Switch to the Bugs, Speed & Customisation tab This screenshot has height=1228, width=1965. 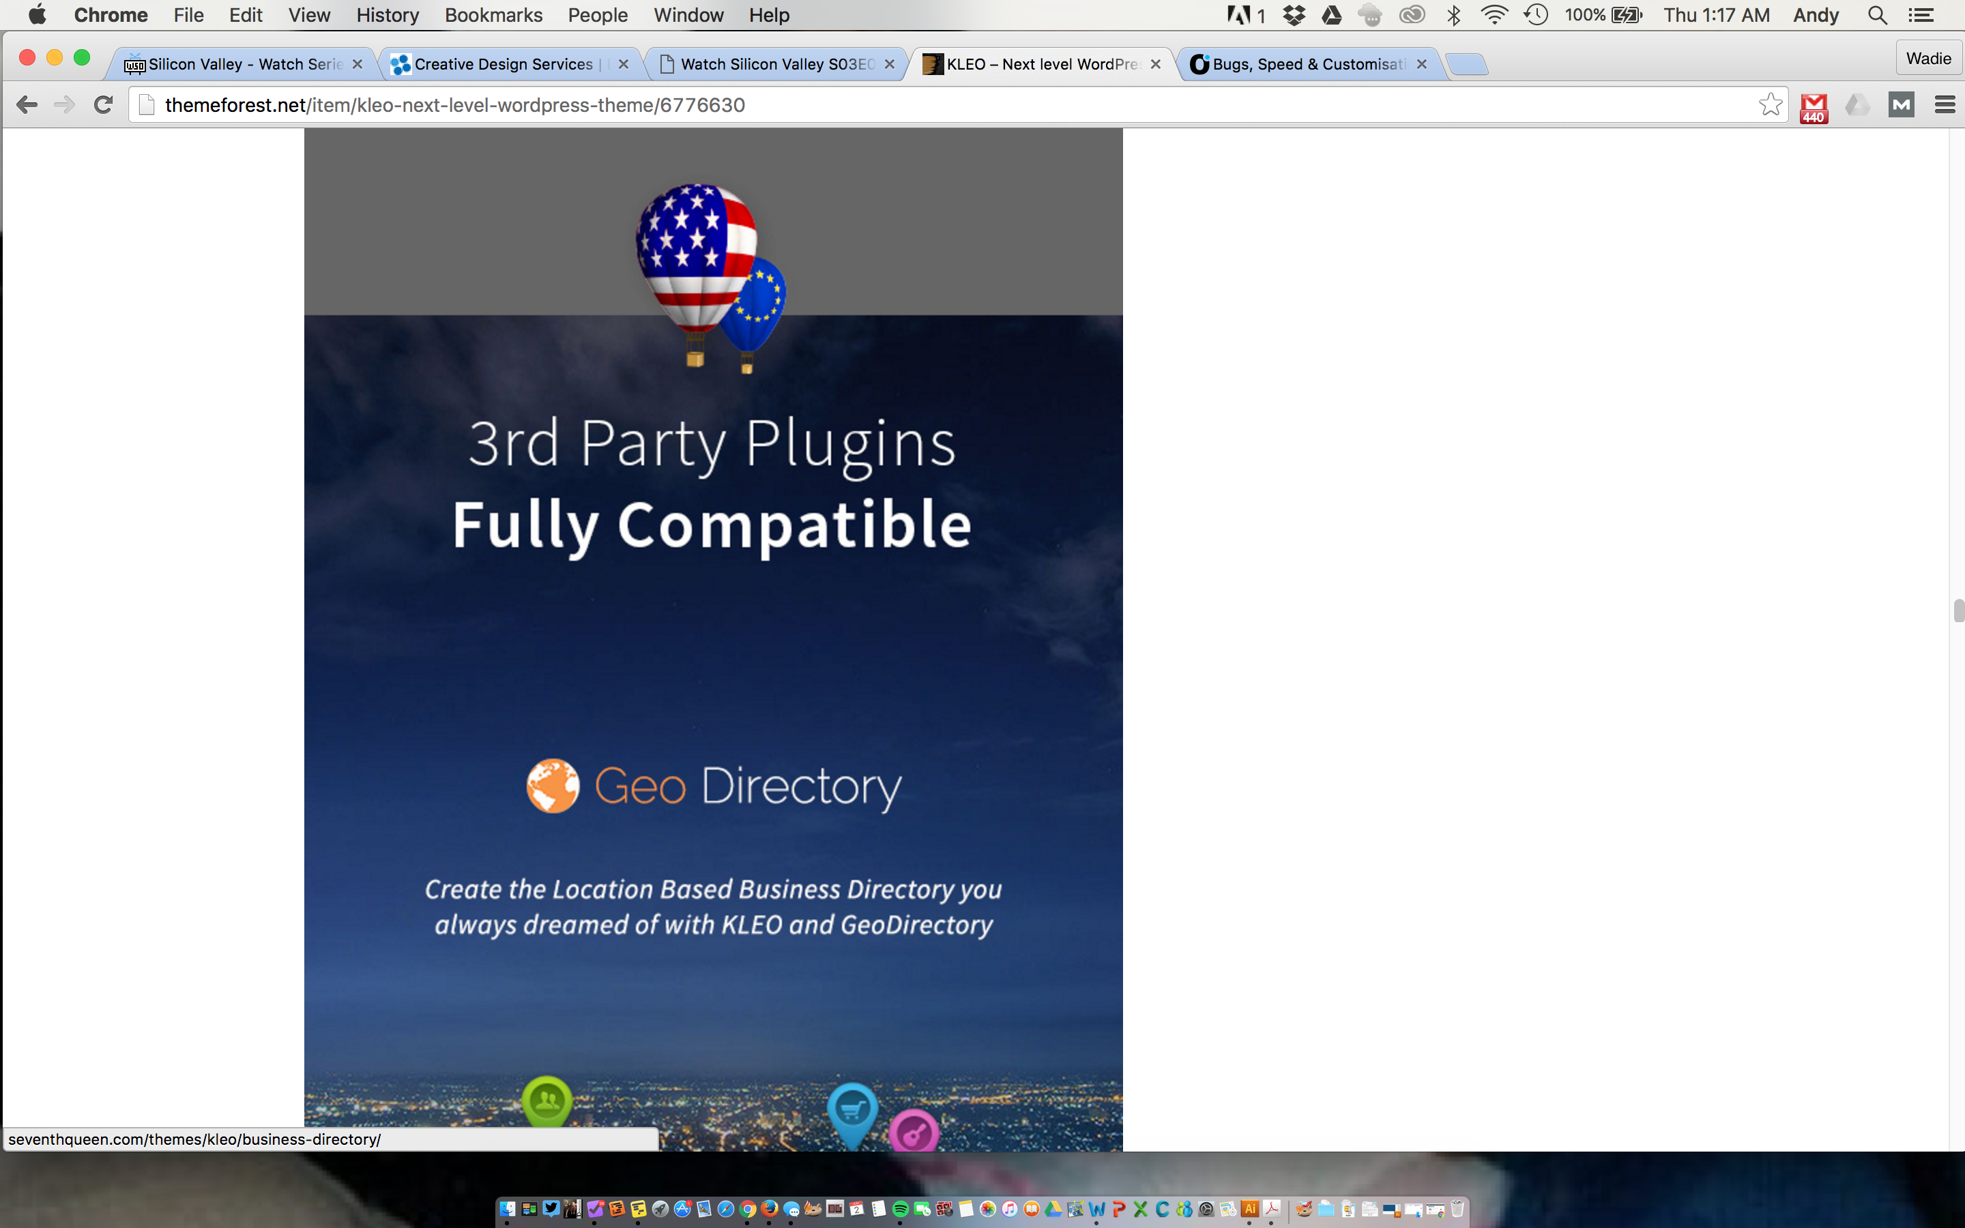[1307, 64]
